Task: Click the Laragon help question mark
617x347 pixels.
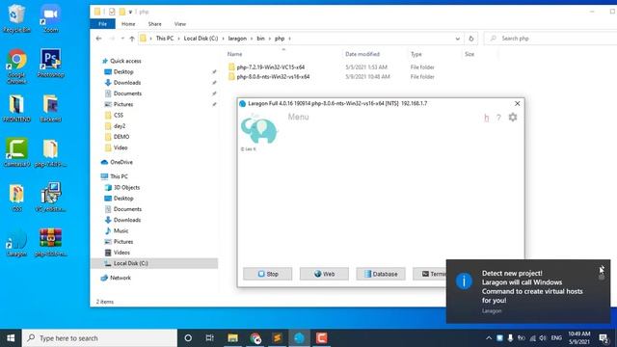Action: pyautogui.click(x=498, y=118)
